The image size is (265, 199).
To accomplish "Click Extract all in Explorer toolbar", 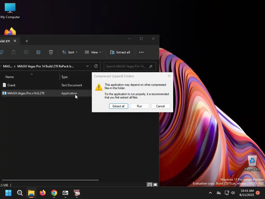I will click(120, 52).
